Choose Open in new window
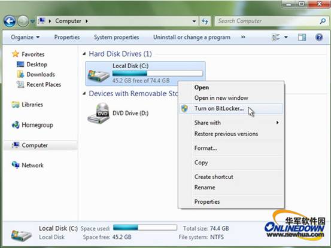Image resolution: width=331 pixels, height=248 pixels. pyautogui.click(x=221, y=98)
